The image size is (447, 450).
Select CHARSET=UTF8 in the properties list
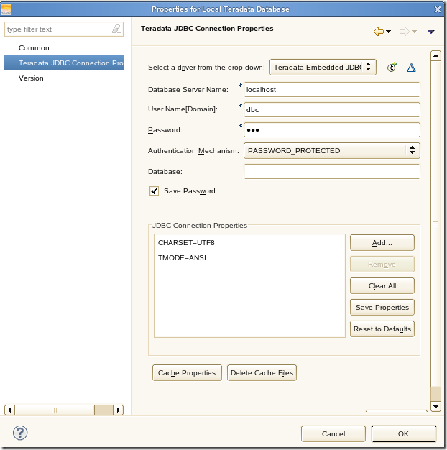coord(186,243)
